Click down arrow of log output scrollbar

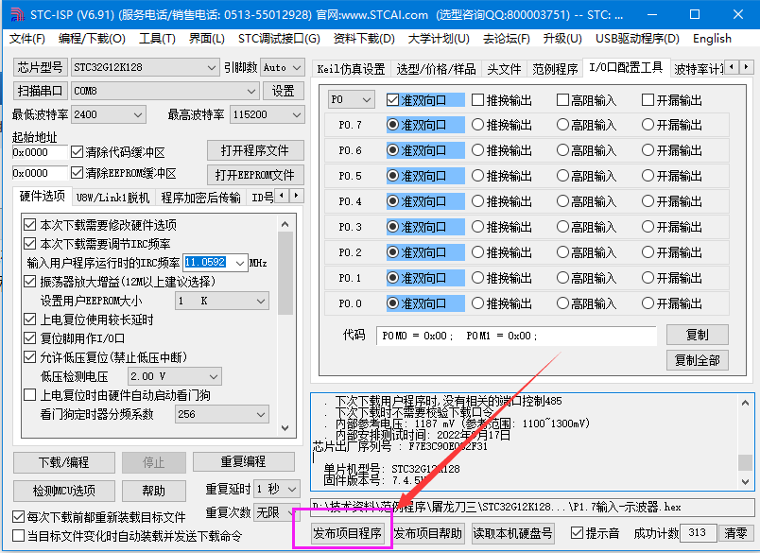(746, 481)
